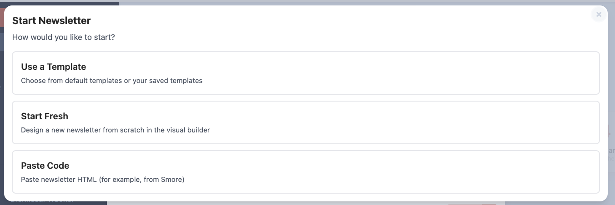The height and width of the screenshot is (205, 615).
Task: Click the 'Start Newsletter' dialog title
Action: point(51,20)
